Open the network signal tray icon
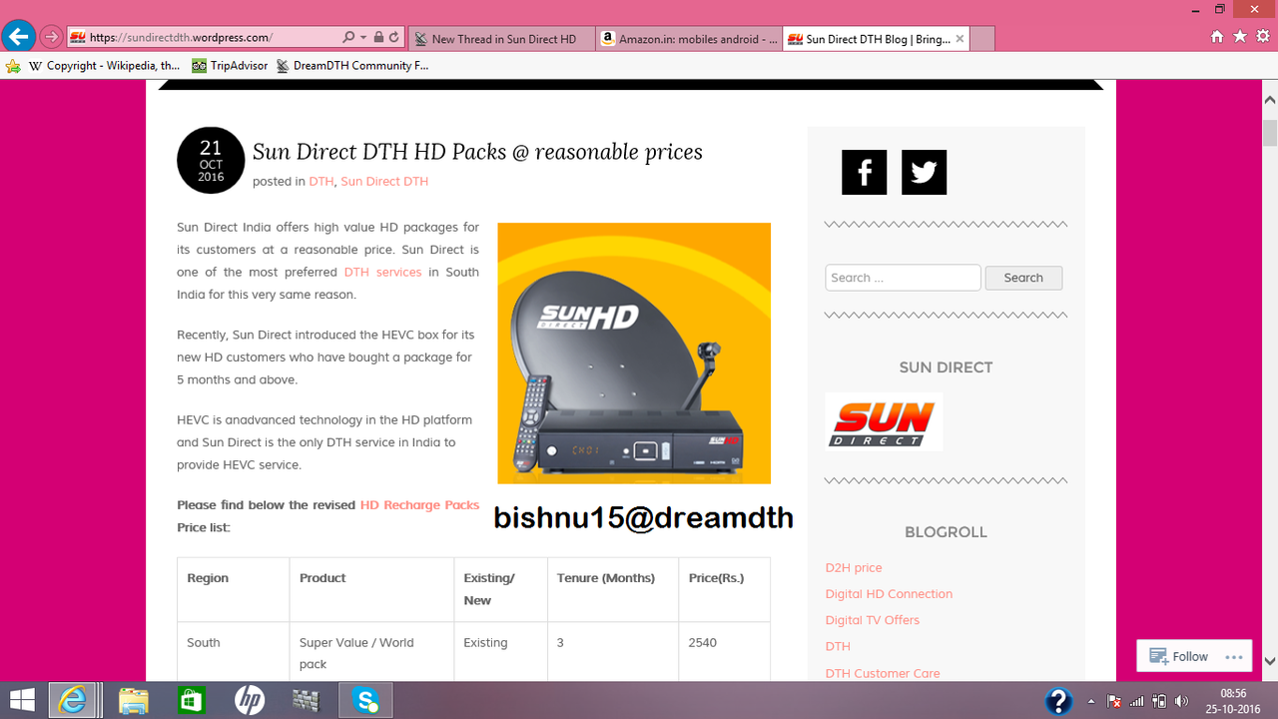 click(1136, 701)
